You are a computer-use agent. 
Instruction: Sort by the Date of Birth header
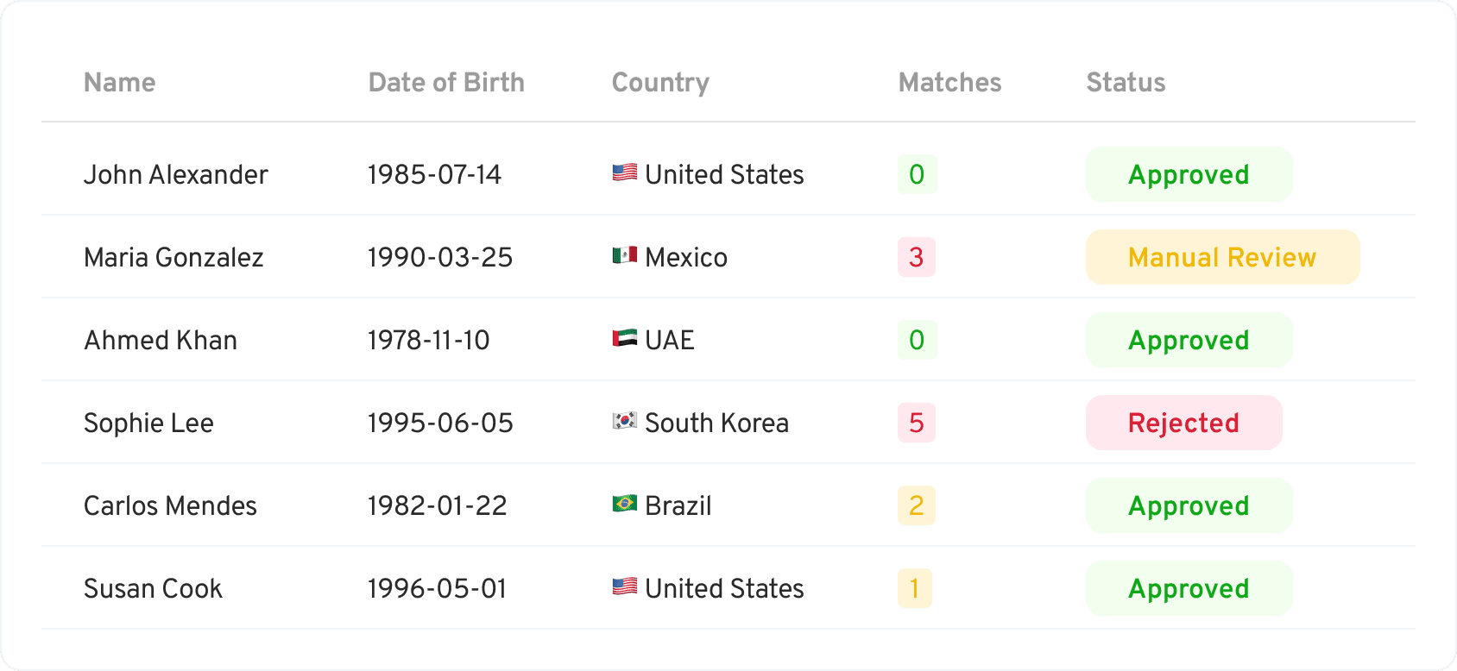point(446,83)
